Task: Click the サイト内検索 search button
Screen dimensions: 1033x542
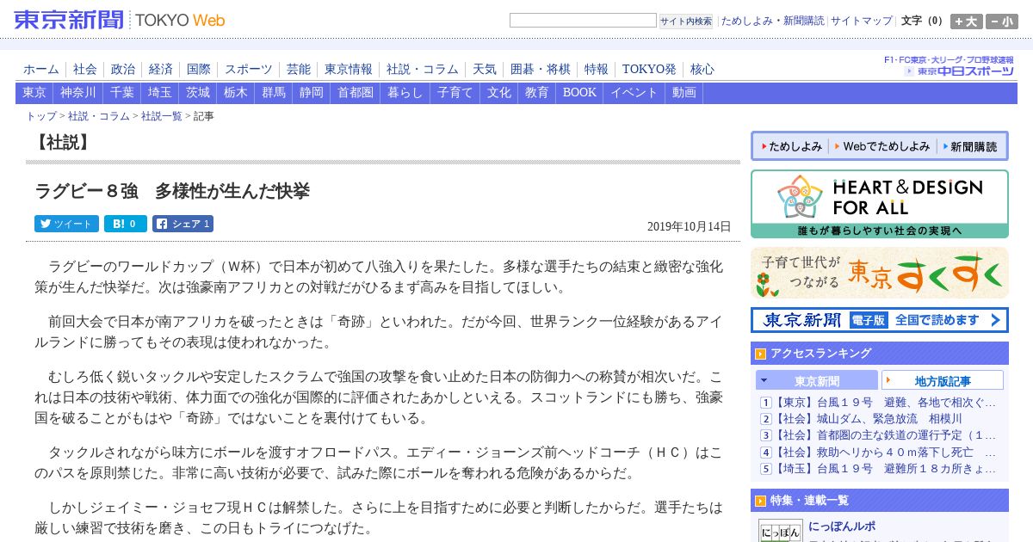Action: click(x=686, y=21)
